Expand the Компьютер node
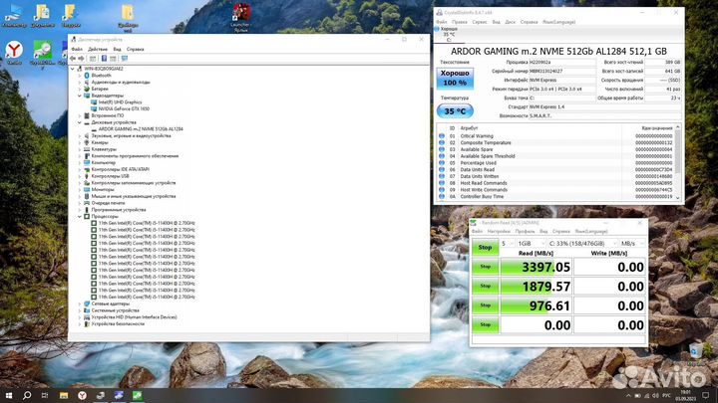 [x=79, y=162]
